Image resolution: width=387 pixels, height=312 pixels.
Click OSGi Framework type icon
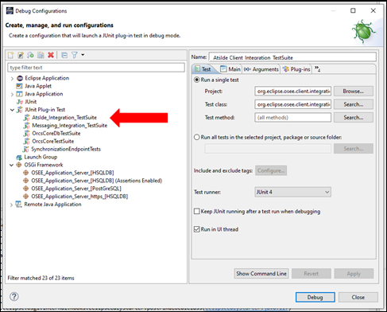pyautogui.click(x=19, y=165)
